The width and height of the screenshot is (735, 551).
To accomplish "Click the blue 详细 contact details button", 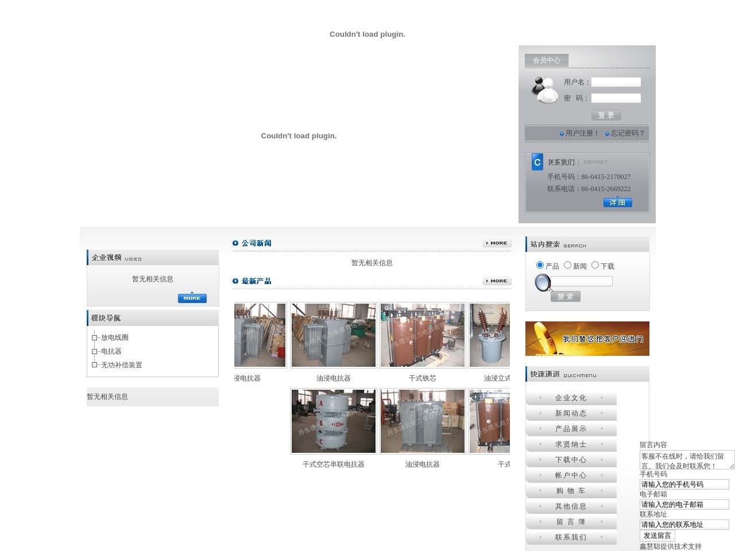I will (x=617, y=203).
